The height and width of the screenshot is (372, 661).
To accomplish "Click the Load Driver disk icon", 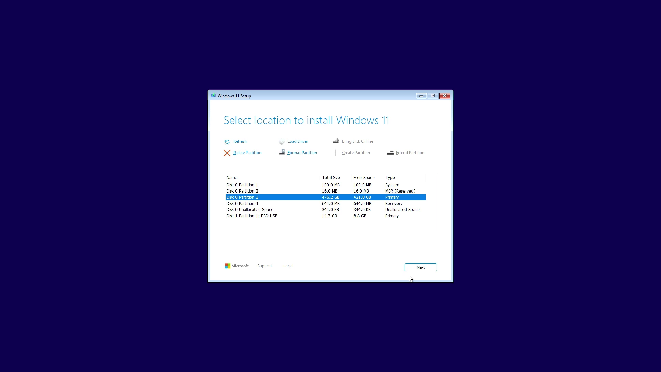I will pos(282,142).
